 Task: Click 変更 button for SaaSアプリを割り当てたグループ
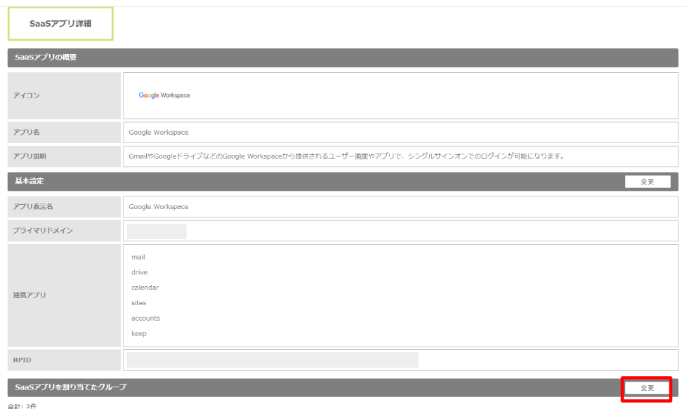tap(647, 388)
